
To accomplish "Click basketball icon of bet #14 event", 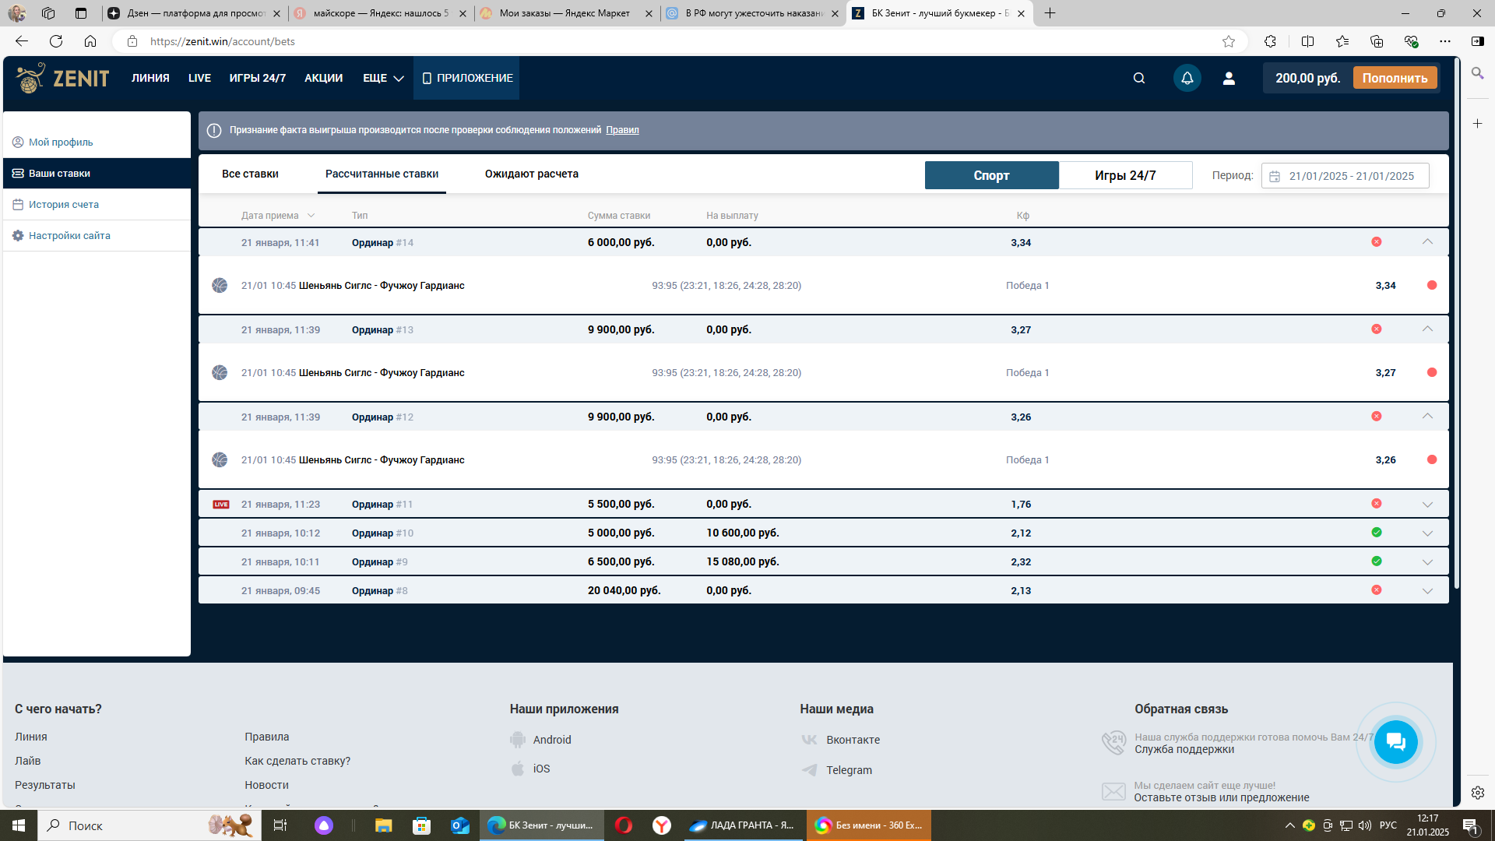I will tap(220, 286).
